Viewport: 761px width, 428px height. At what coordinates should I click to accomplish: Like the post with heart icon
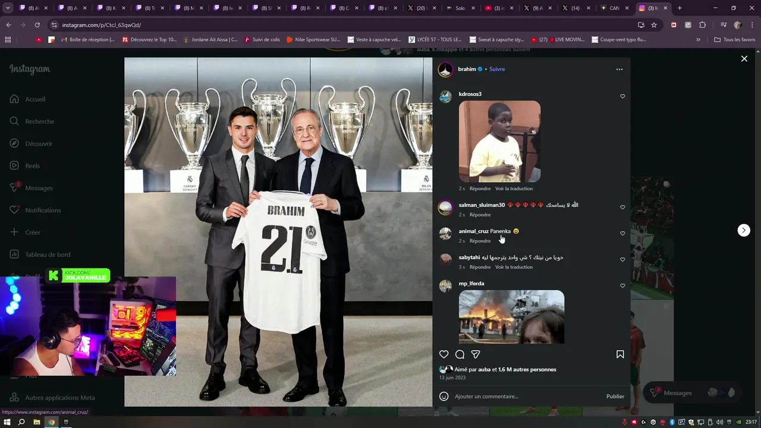click(x=444, y=354)
